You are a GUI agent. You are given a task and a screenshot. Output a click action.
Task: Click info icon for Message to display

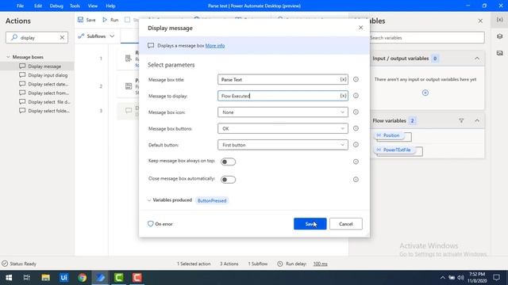(x=356, y=96)
